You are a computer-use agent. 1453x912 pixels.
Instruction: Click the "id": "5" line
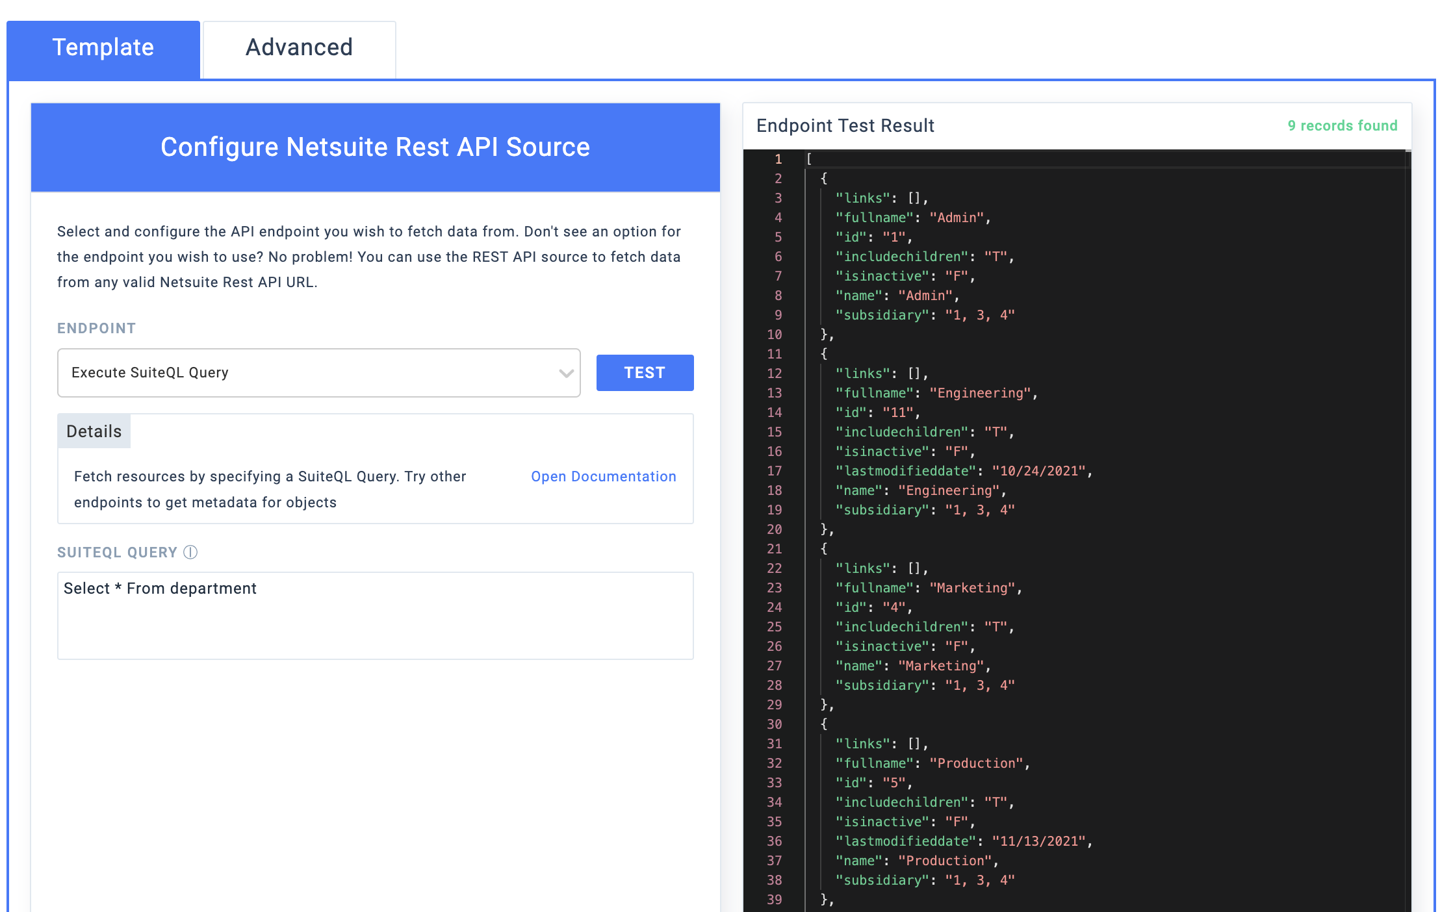[x=874, y=783]
